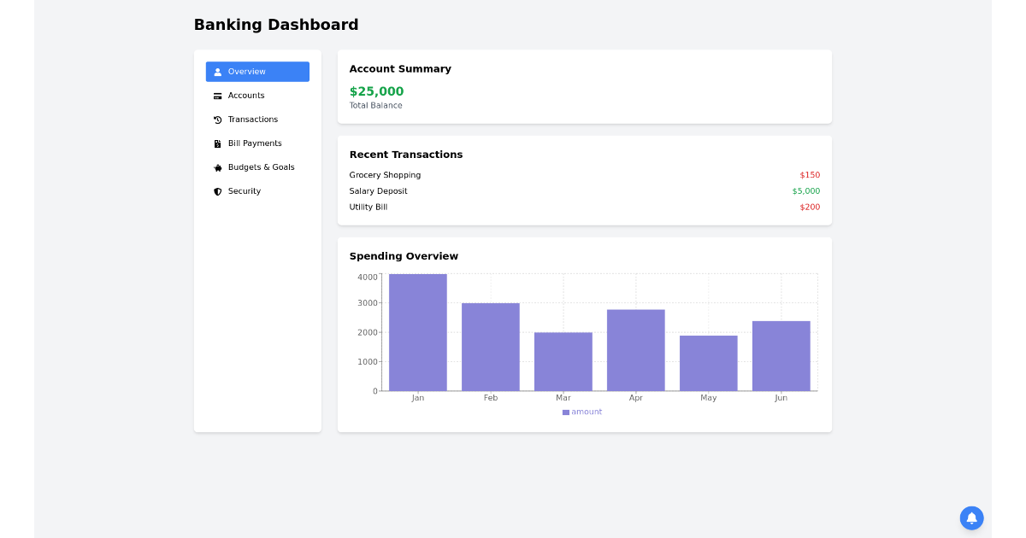1026x538 pixels.
Task: Click the Salary Deposit $5,000 amount
Action: coord(805,191)
